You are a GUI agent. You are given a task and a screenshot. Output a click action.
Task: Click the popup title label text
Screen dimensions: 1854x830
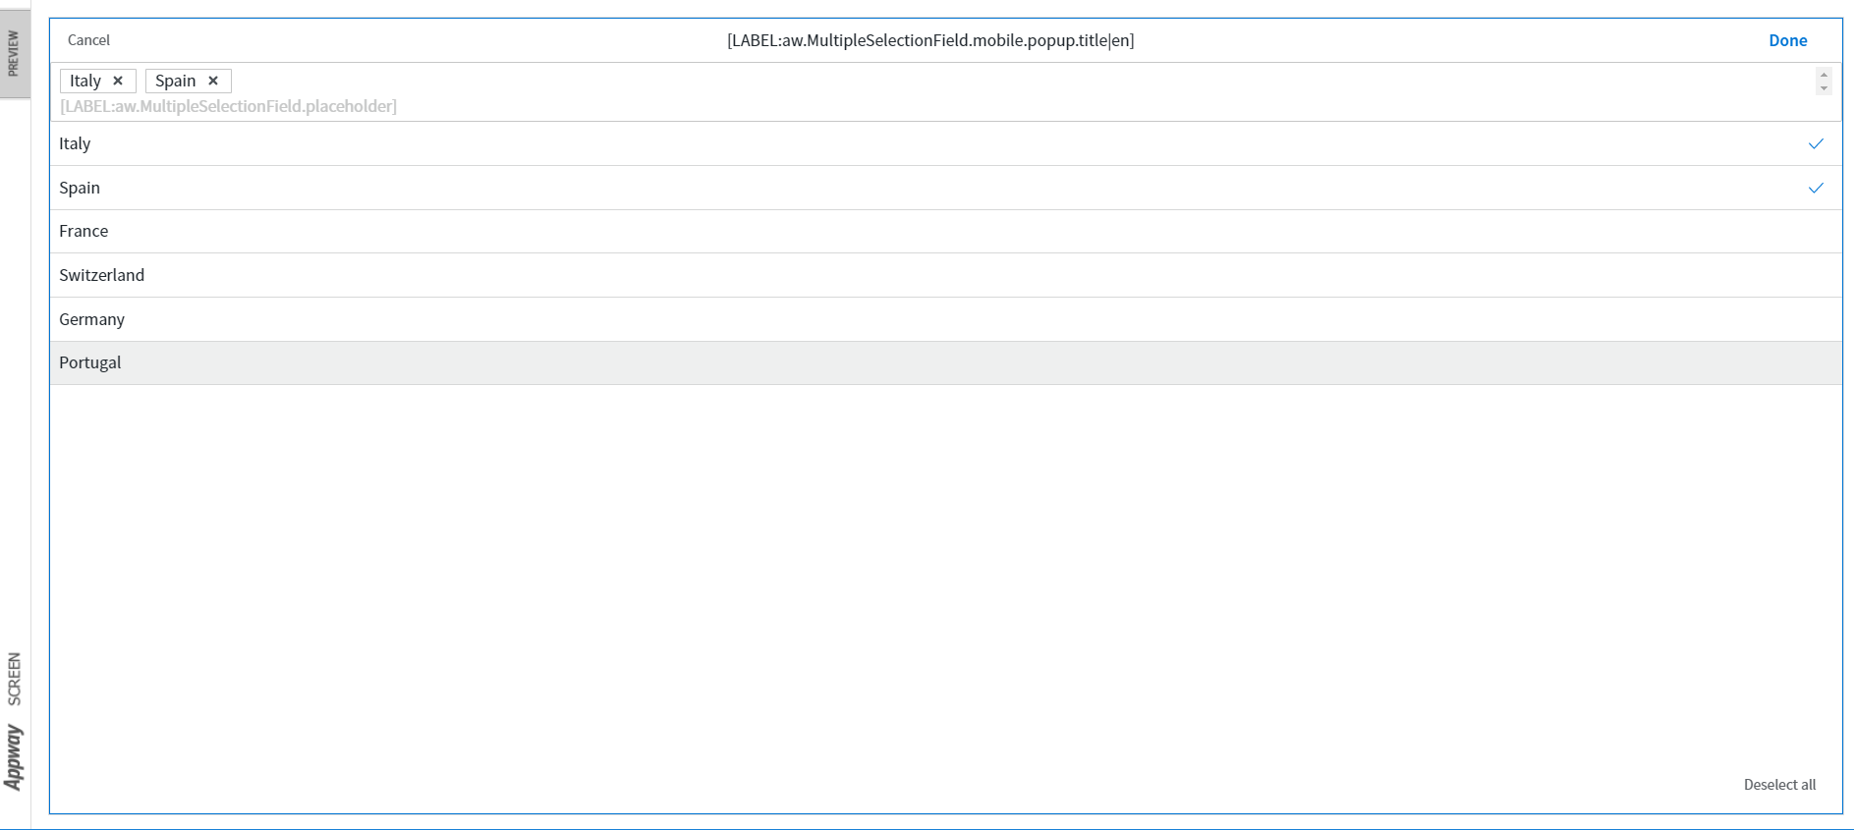(x=929, y=40)
